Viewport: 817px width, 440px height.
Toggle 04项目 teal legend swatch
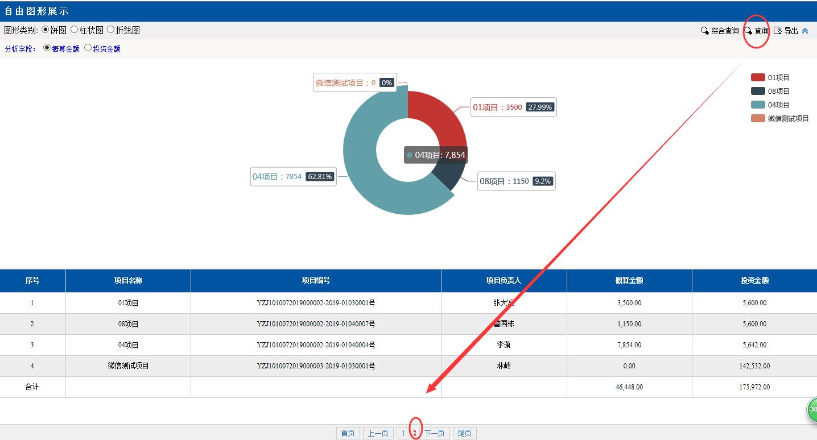coord(758,105)
